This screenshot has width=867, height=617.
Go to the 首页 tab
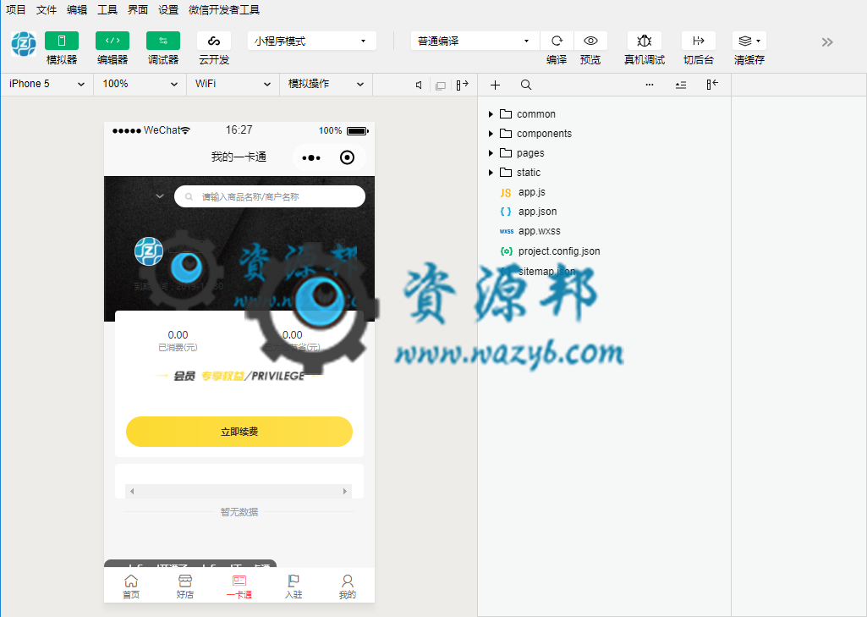pos(131,587)
